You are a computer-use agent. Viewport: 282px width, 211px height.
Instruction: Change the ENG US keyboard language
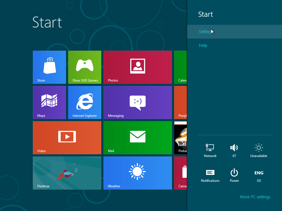(x=259, y=175)
